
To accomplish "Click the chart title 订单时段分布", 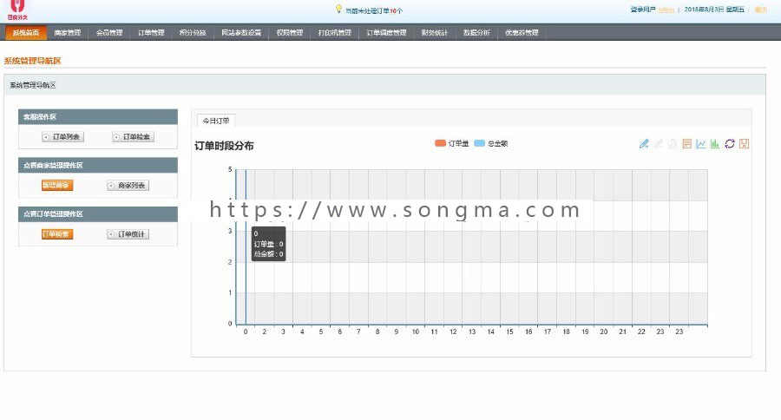I will 224,146.
